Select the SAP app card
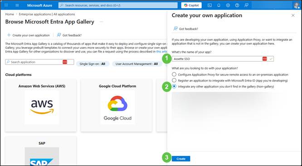This screenshot has width=302, height=166. click(41, 151)
